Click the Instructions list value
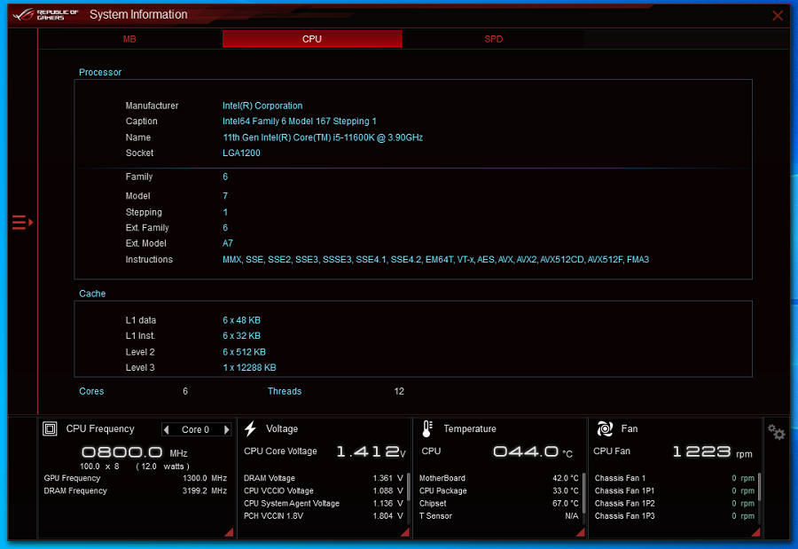This screenshot has width=798, height=549. point(435,259)
